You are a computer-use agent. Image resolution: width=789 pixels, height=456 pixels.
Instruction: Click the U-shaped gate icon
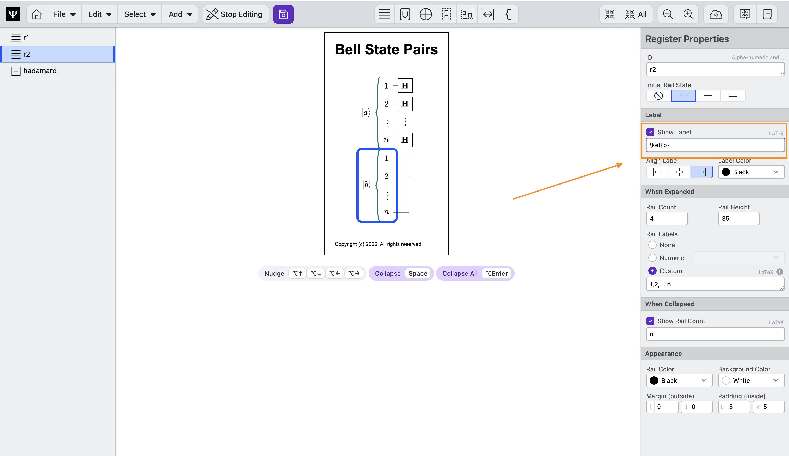(405, 14)
